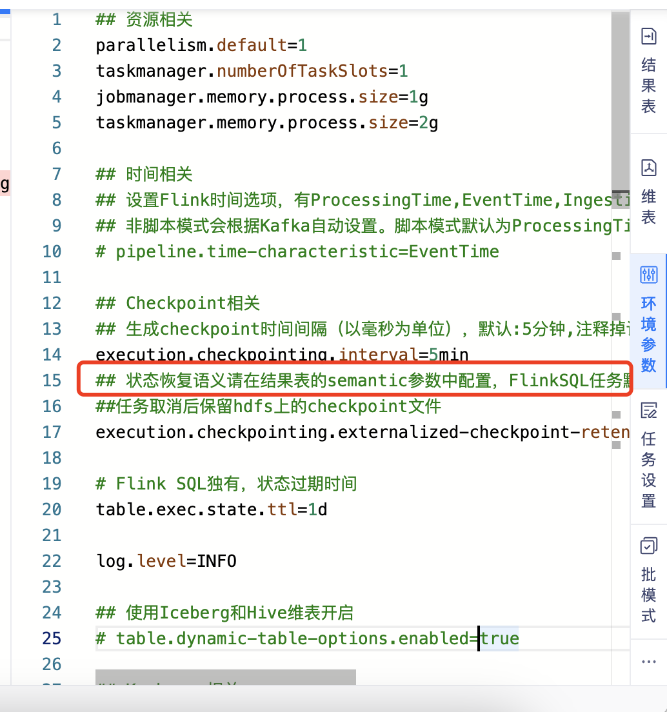Click the log.level=INFO line
This screenshot has height=712, width=667.
166,561
